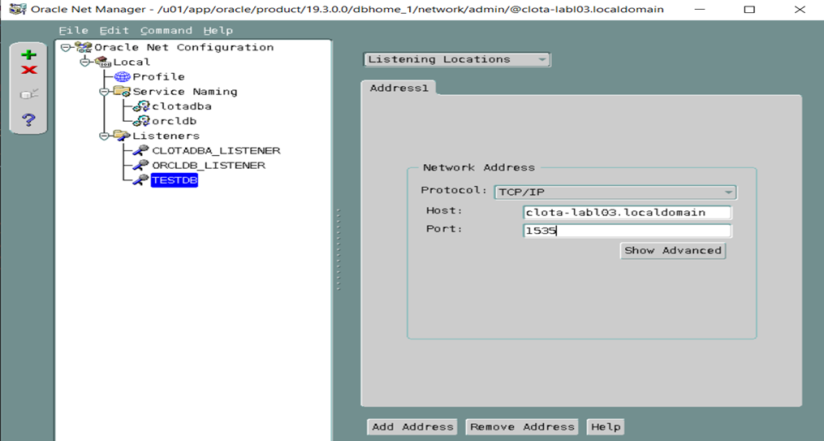The image size is (824, 441).
Task: Click the Test Service icon in the toolbar
Action: 29,94
